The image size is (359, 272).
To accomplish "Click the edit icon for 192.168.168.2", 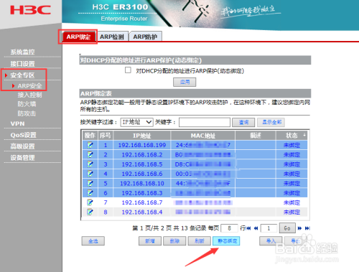I will 90,154.
